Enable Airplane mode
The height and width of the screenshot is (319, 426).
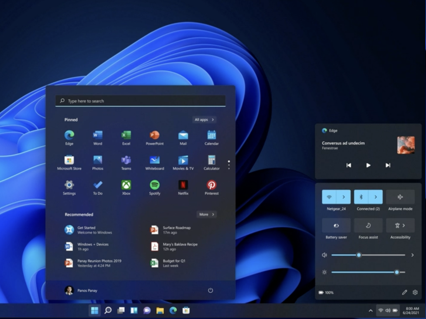click(x=400, y=197)
